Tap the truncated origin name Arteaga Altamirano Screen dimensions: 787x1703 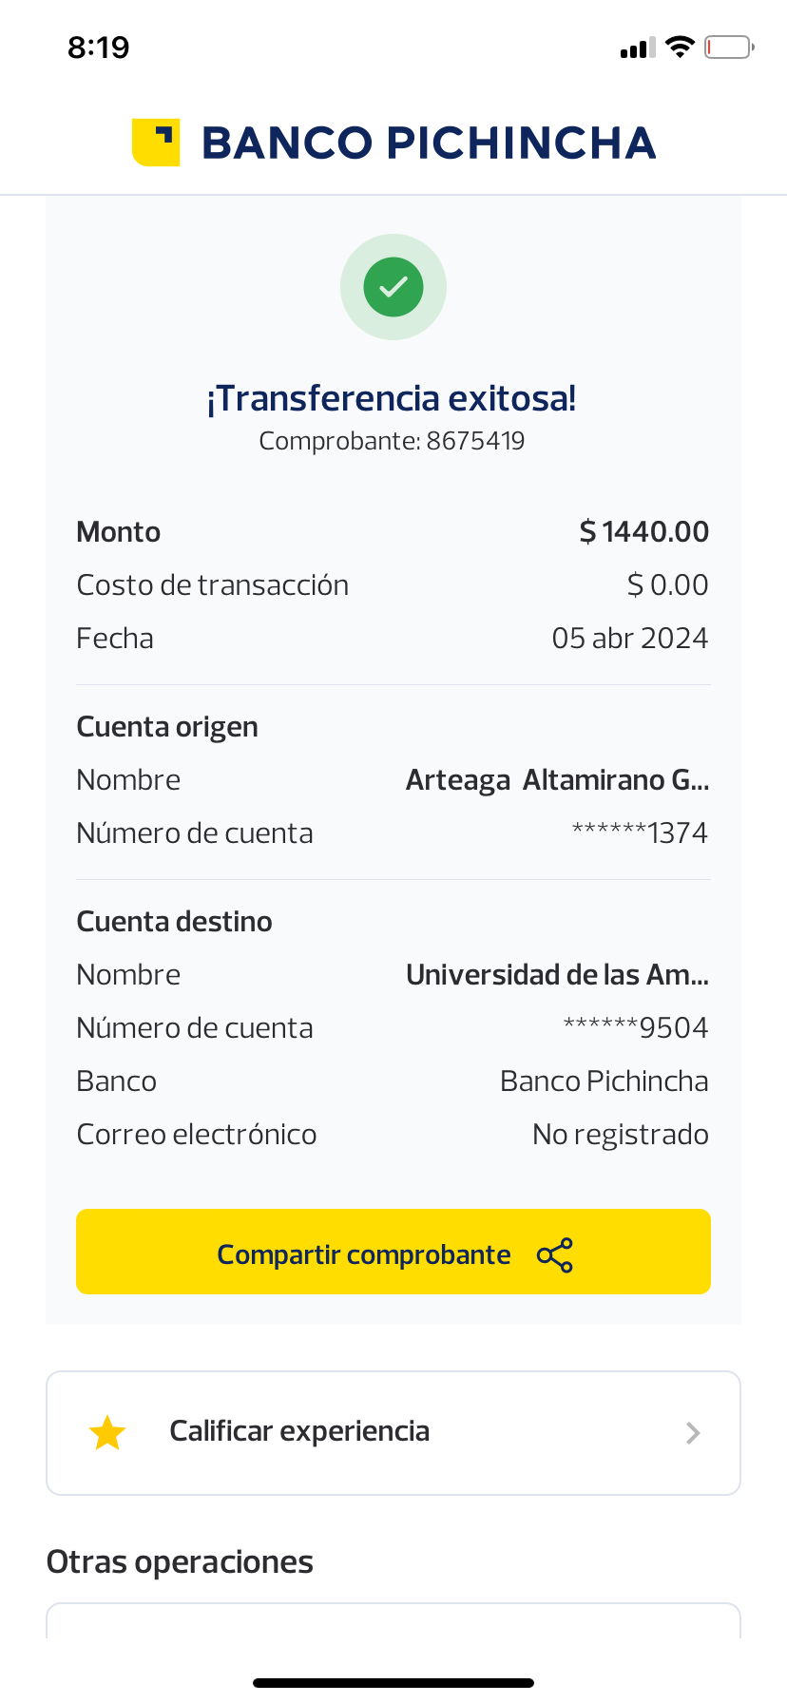click(x=557, y=780)
